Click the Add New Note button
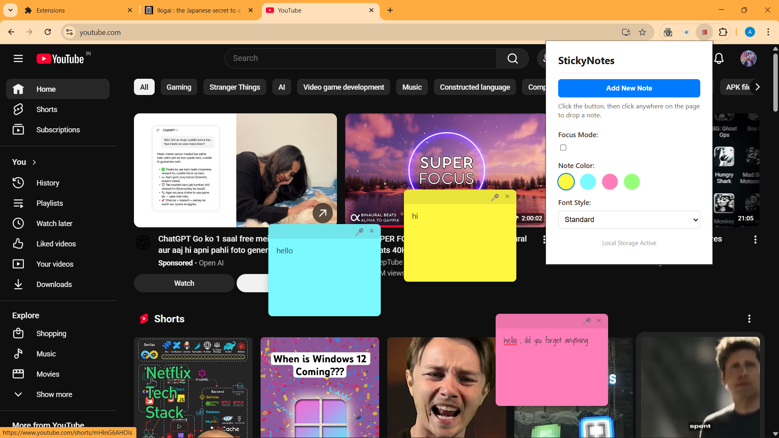This screenshot has height=438, width=779. coord(629,88)
